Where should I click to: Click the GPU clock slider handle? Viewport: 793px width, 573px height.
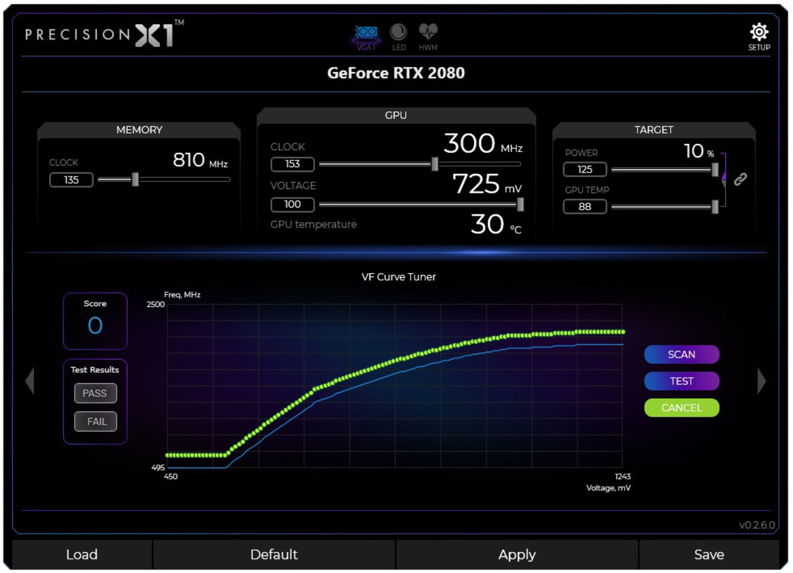point(434,164)
